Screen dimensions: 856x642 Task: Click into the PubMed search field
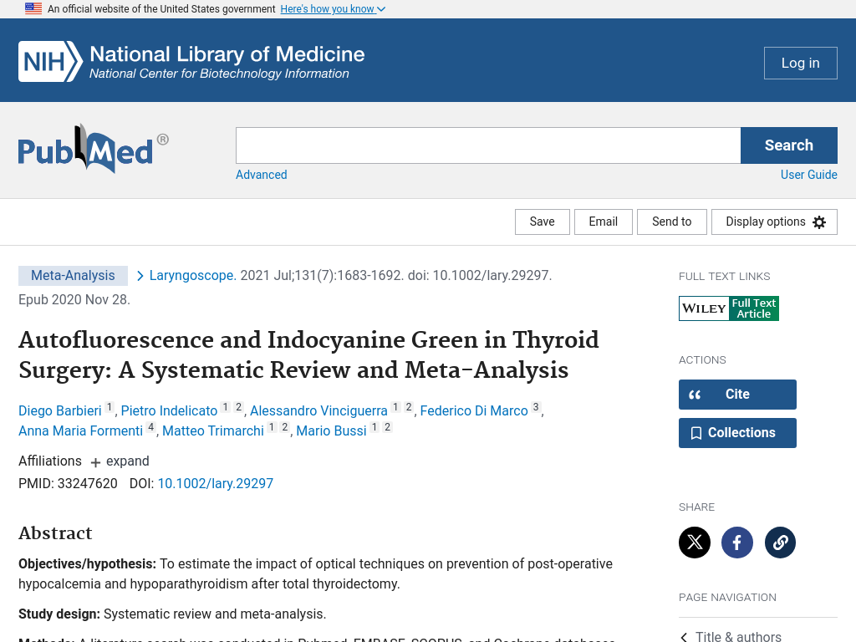(x=487, y=145)
